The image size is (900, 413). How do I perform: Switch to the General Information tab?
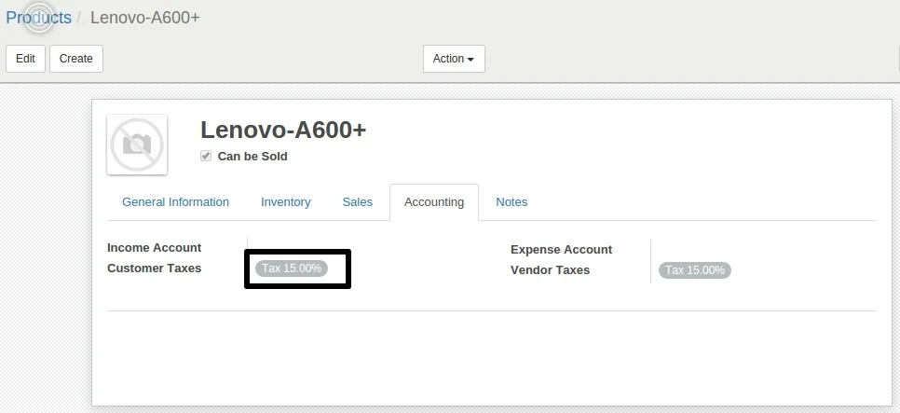pyautogui.click(x=175, y=202)
